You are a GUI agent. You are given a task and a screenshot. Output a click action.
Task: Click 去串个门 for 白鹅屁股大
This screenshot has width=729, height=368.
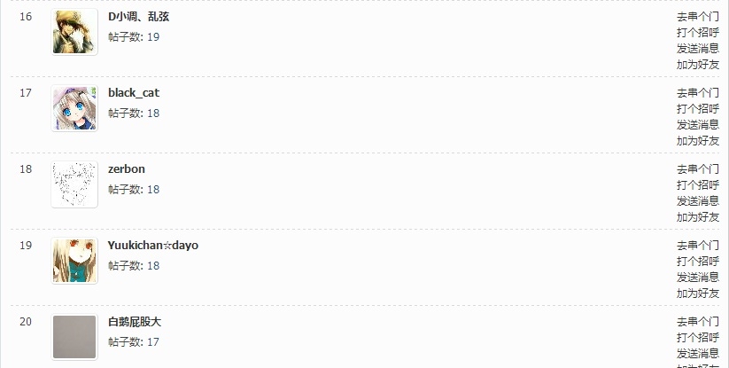[x=698, y=322]
